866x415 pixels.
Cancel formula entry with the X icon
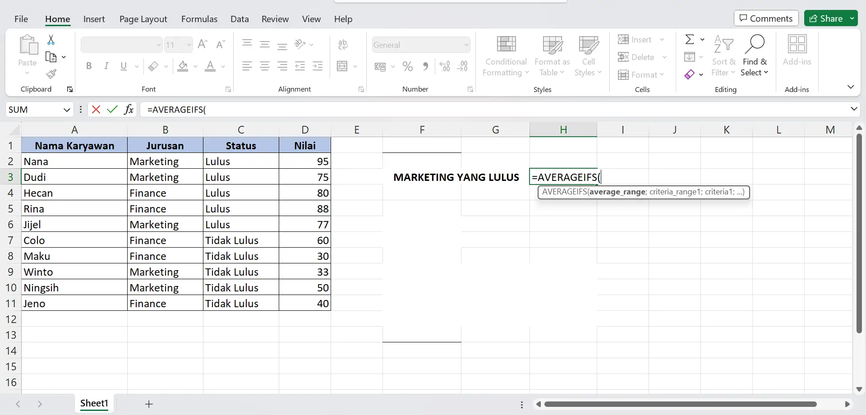pos(96,109)
